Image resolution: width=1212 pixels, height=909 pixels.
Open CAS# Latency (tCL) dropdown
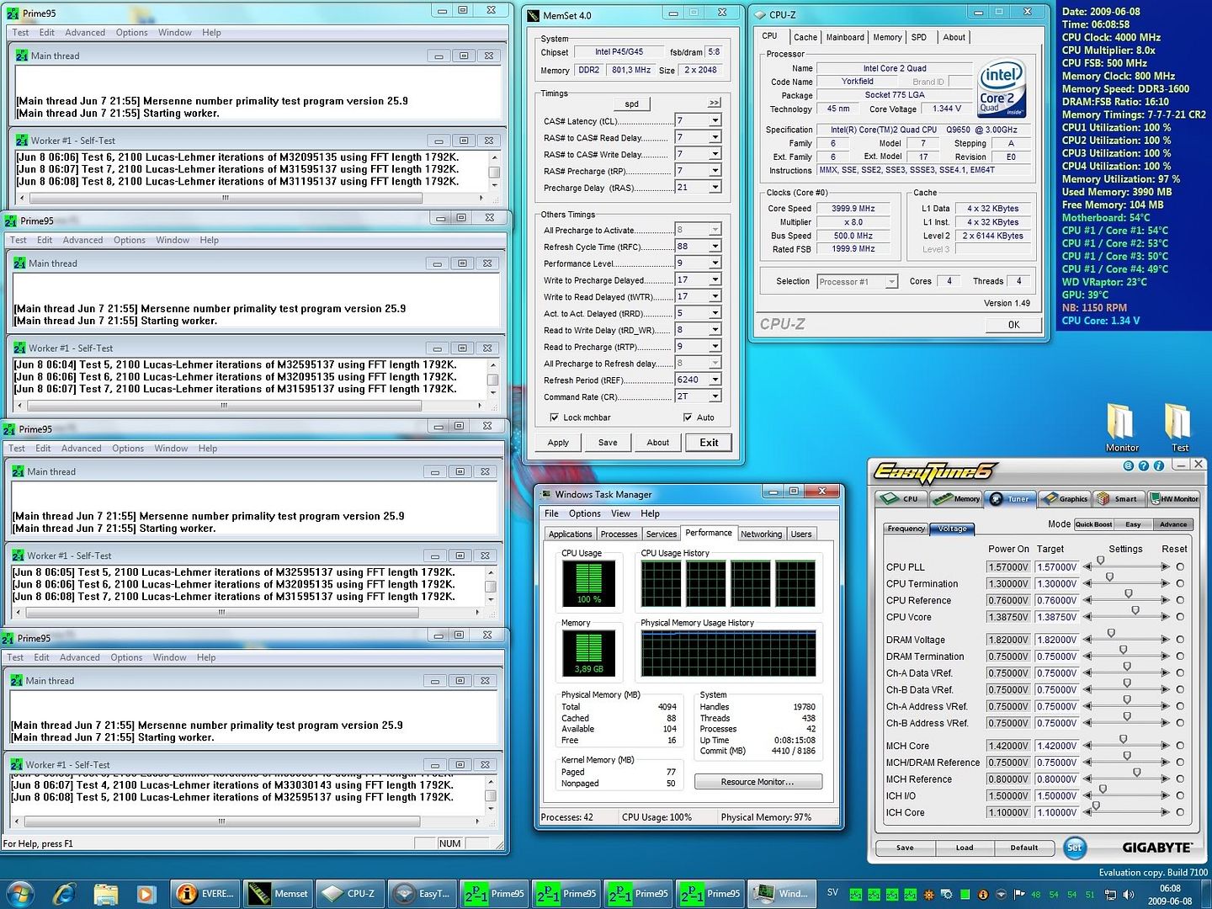click(715, 121)
